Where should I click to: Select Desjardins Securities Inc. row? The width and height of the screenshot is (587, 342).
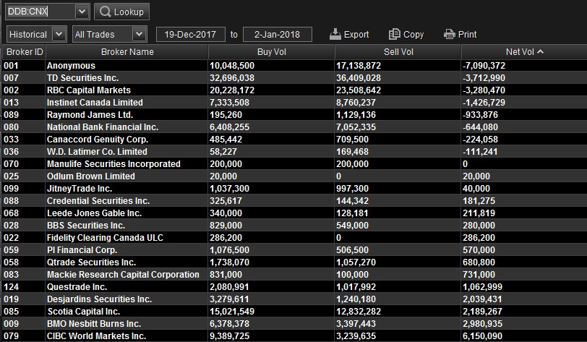(294, 299)
